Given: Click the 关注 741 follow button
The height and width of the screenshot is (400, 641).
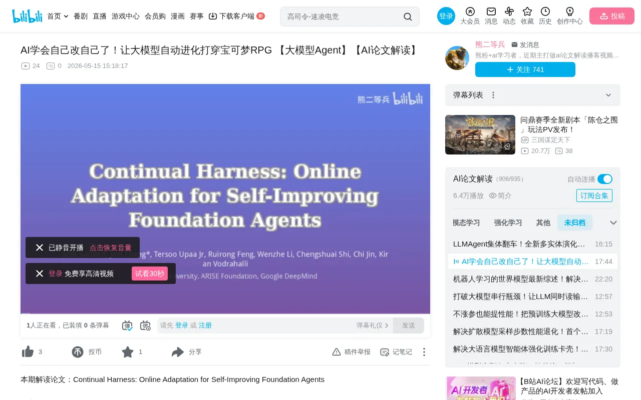Looking at the screenshot, I should click(x=525, y=69).
